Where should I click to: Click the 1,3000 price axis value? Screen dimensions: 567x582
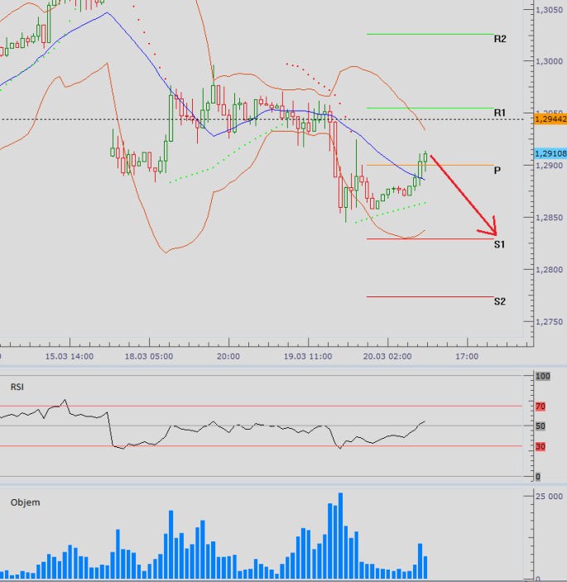(549, 61)
